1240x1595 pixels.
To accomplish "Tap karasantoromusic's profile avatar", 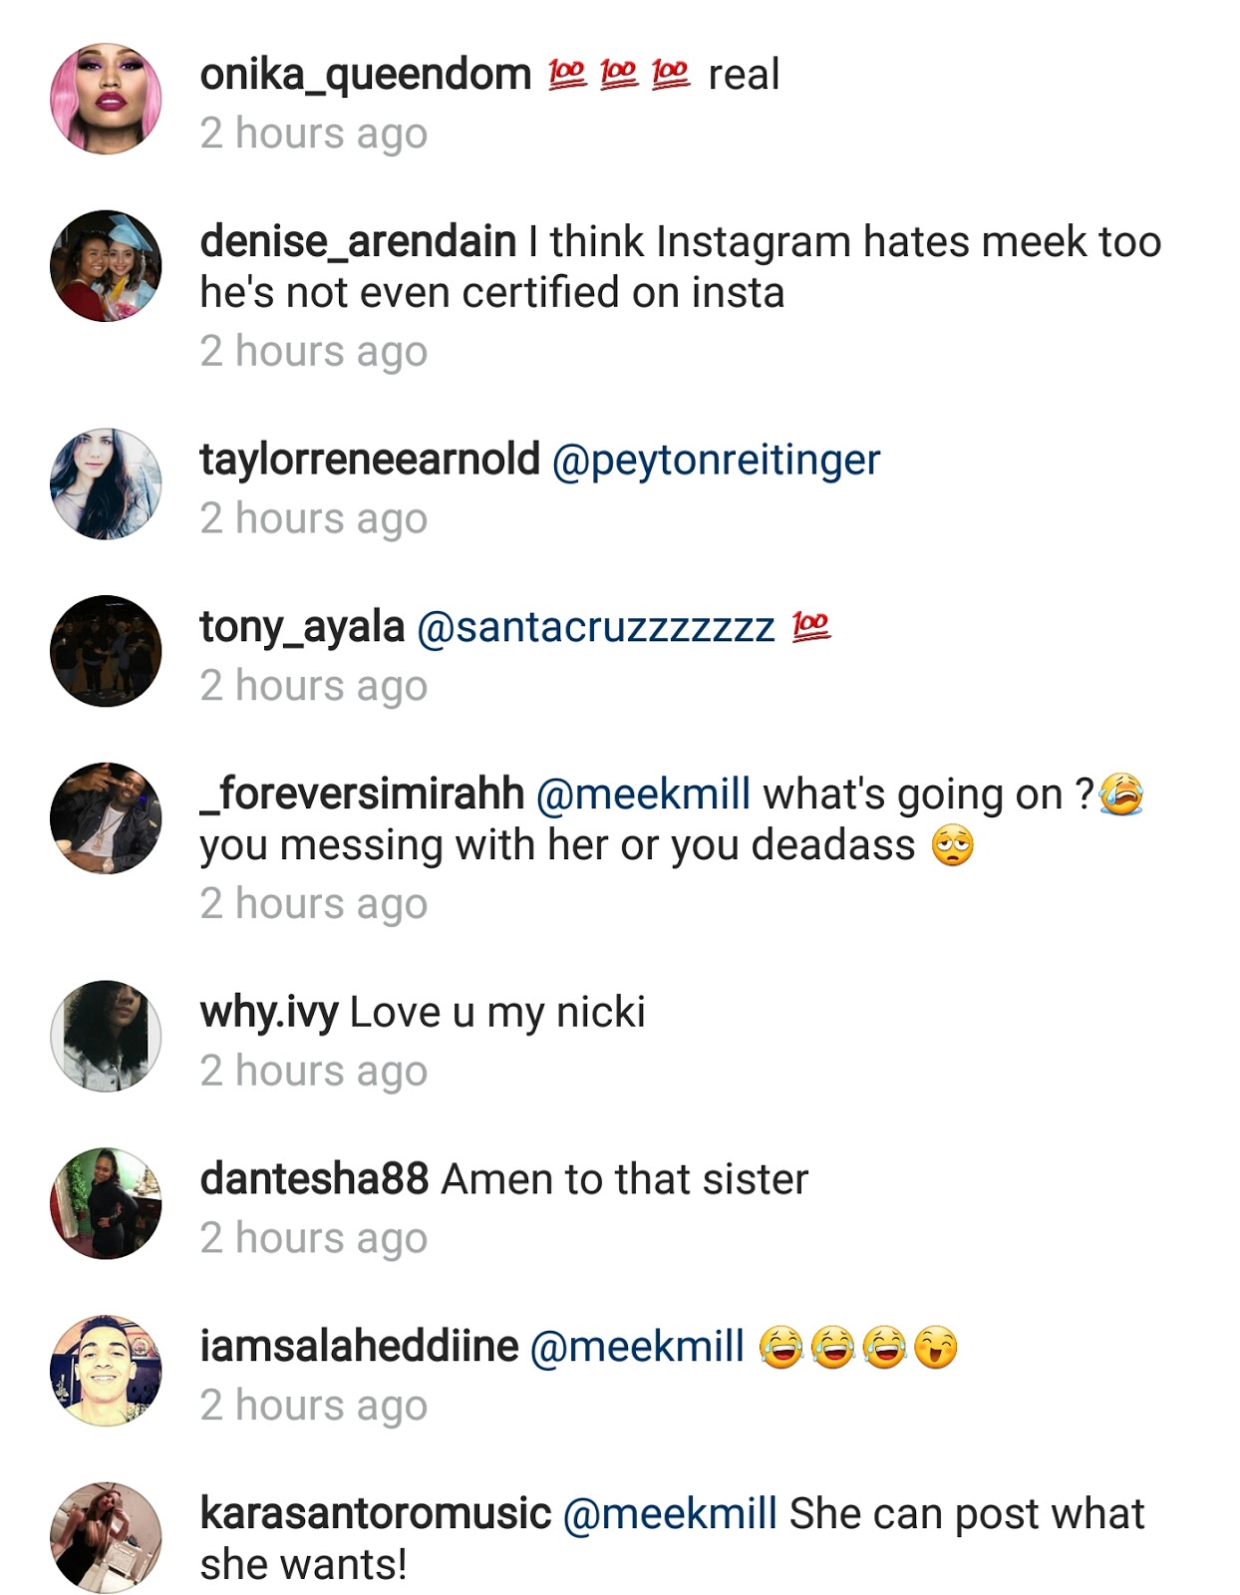I will 106,1537.
